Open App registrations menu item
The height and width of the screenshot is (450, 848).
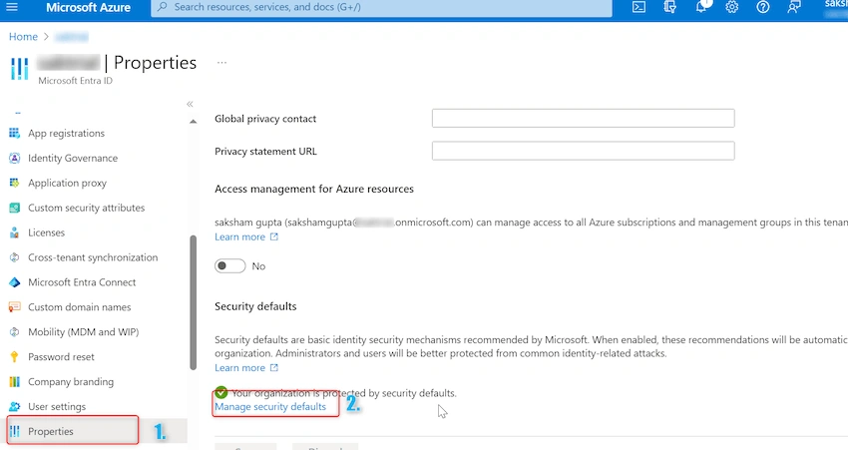[x=67, y=133]
